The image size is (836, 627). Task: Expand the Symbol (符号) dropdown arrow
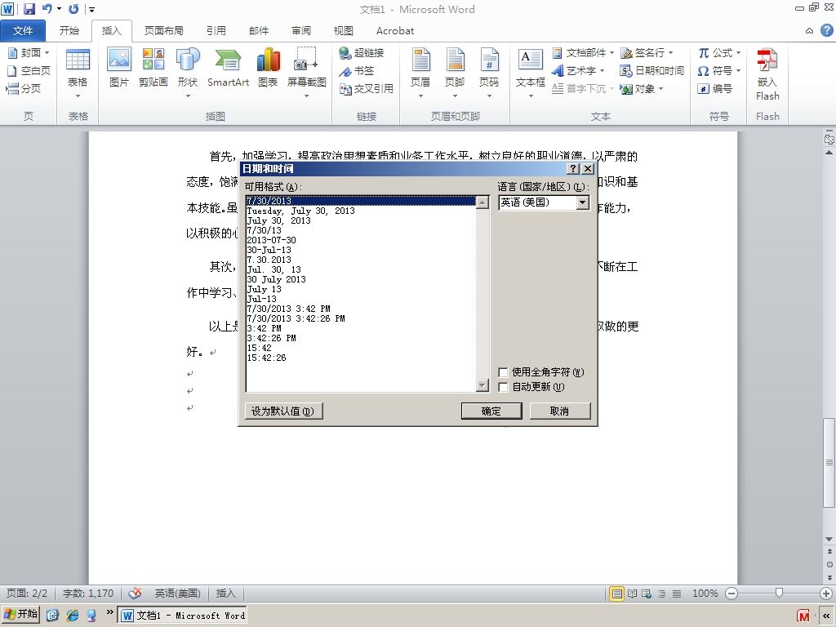tap(738, 70)
